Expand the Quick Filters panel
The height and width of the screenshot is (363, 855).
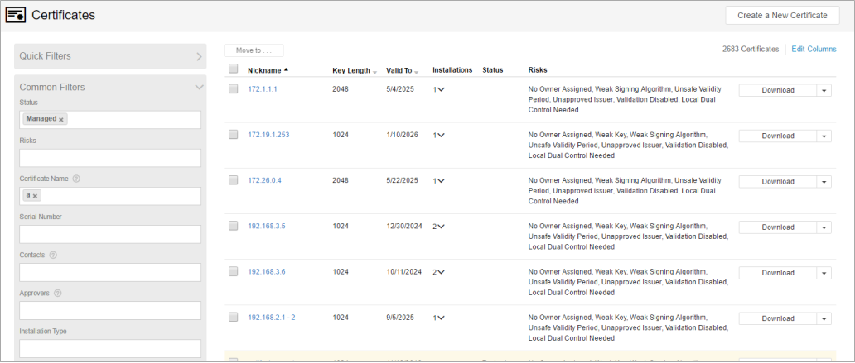click(199, 56)
